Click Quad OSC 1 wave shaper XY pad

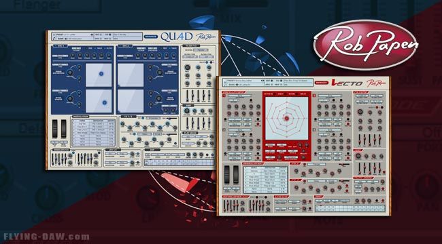point(99,101)
